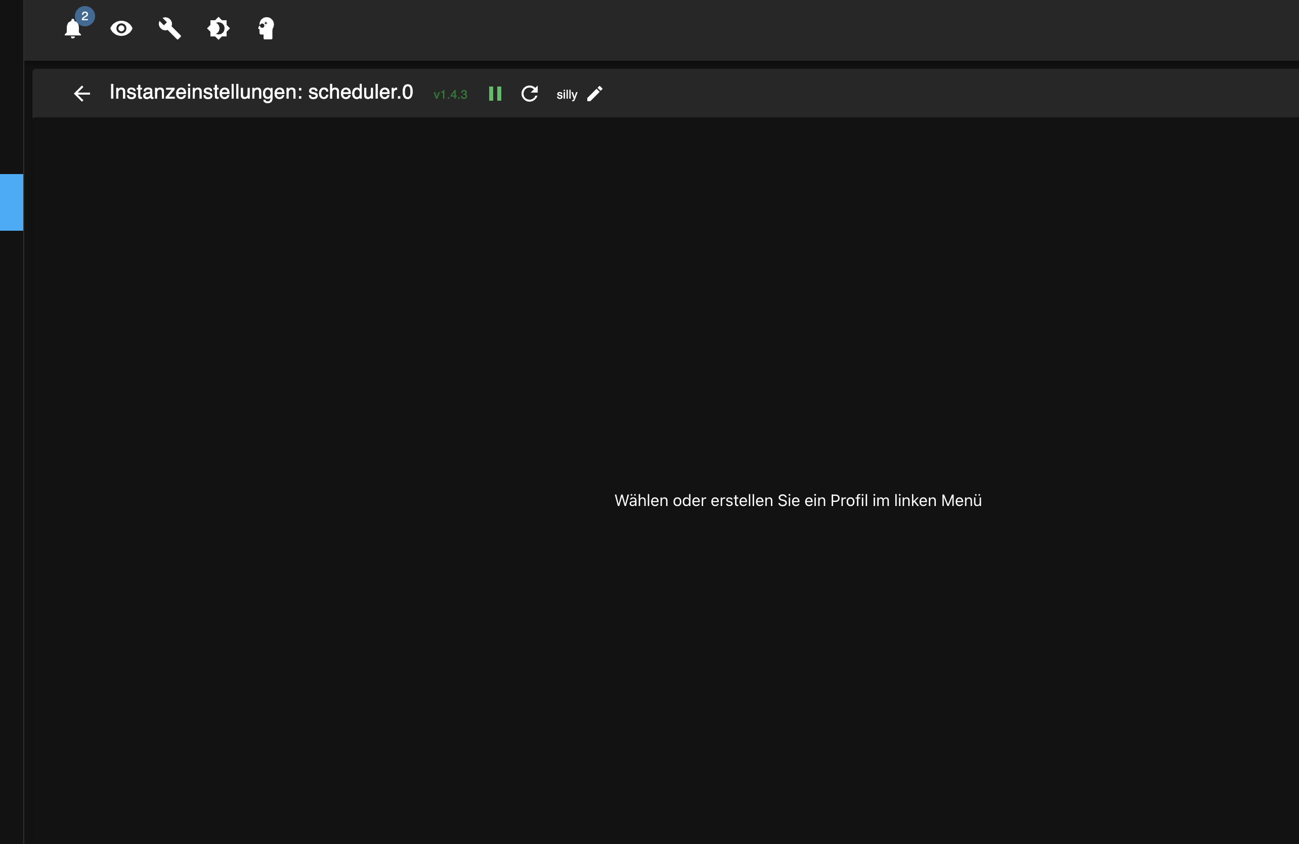Click the 'Instanzeinstellungen: scheduler.0' title
The width and height of the screenshot is (1299, 844).
pos(261,92)
